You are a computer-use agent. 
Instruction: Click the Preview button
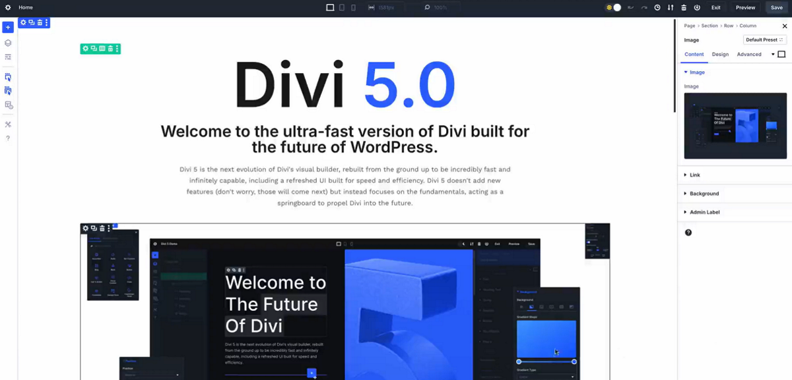pyautogui.click(x=745, y=8)
